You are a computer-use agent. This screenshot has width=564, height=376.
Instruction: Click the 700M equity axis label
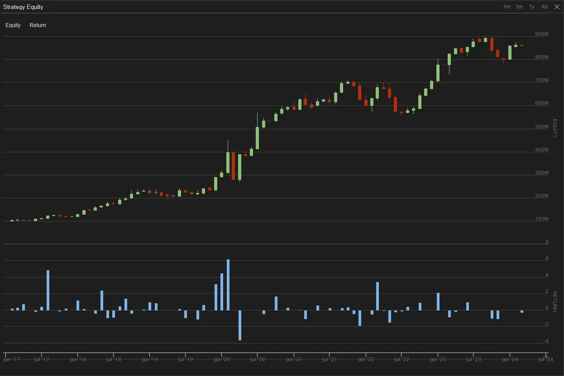click(542, 80)
